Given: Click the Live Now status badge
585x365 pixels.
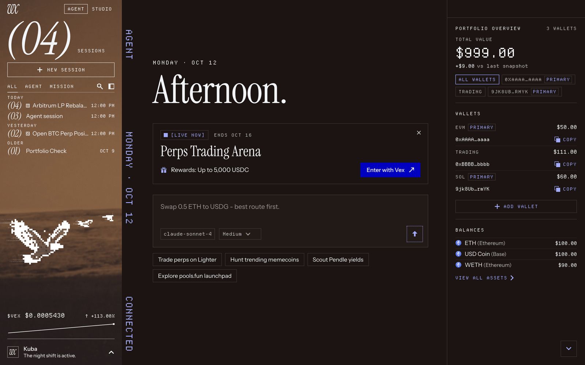Looking at the screenshot, I should pyautogui.click(x=184, y=135).
